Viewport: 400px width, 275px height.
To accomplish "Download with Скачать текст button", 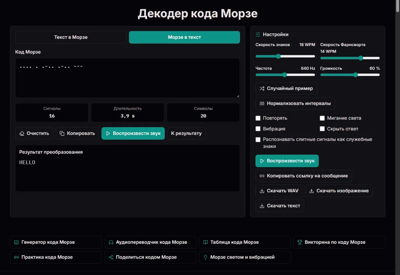I will click(x=280, y=206).
